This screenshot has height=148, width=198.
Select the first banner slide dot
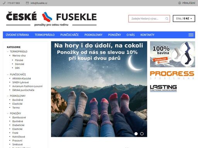tap(136, 134)
